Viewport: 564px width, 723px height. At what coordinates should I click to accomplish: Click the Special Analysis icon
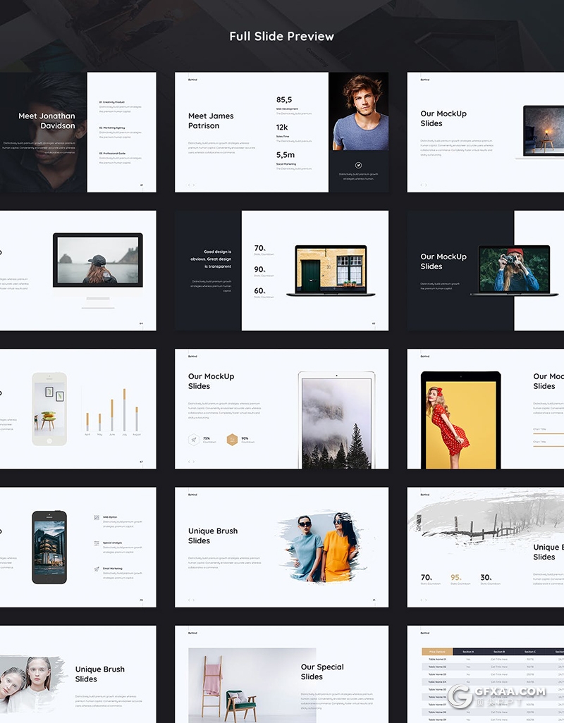(x=96, y=543)
